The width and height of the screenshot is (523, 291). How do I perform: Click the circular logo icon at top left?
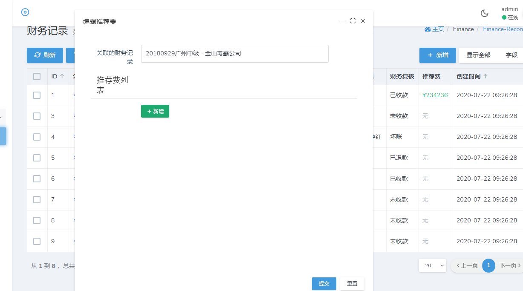pos(25,12)
